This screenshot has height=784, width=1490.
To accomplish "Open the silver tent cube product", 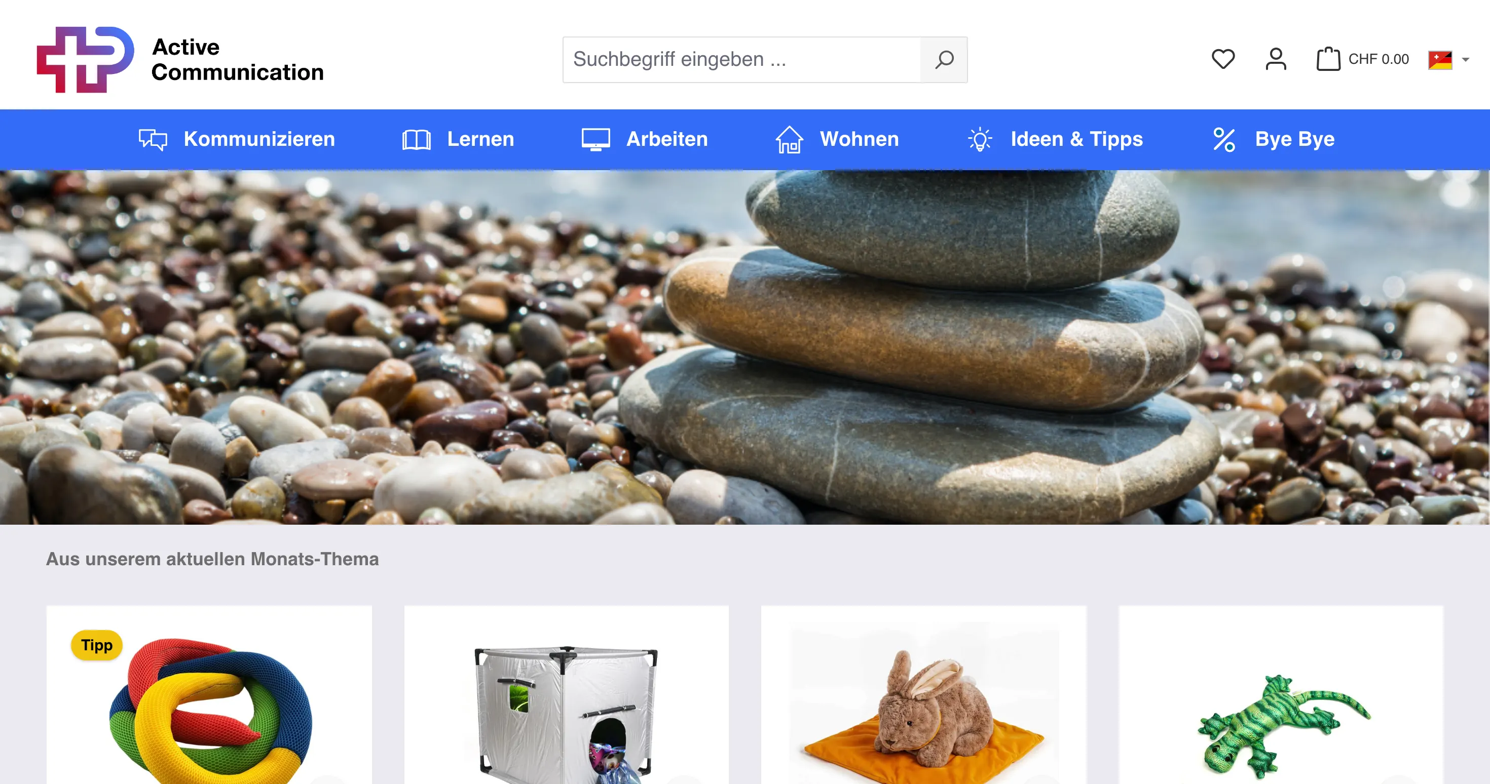I will click(566, 715).
